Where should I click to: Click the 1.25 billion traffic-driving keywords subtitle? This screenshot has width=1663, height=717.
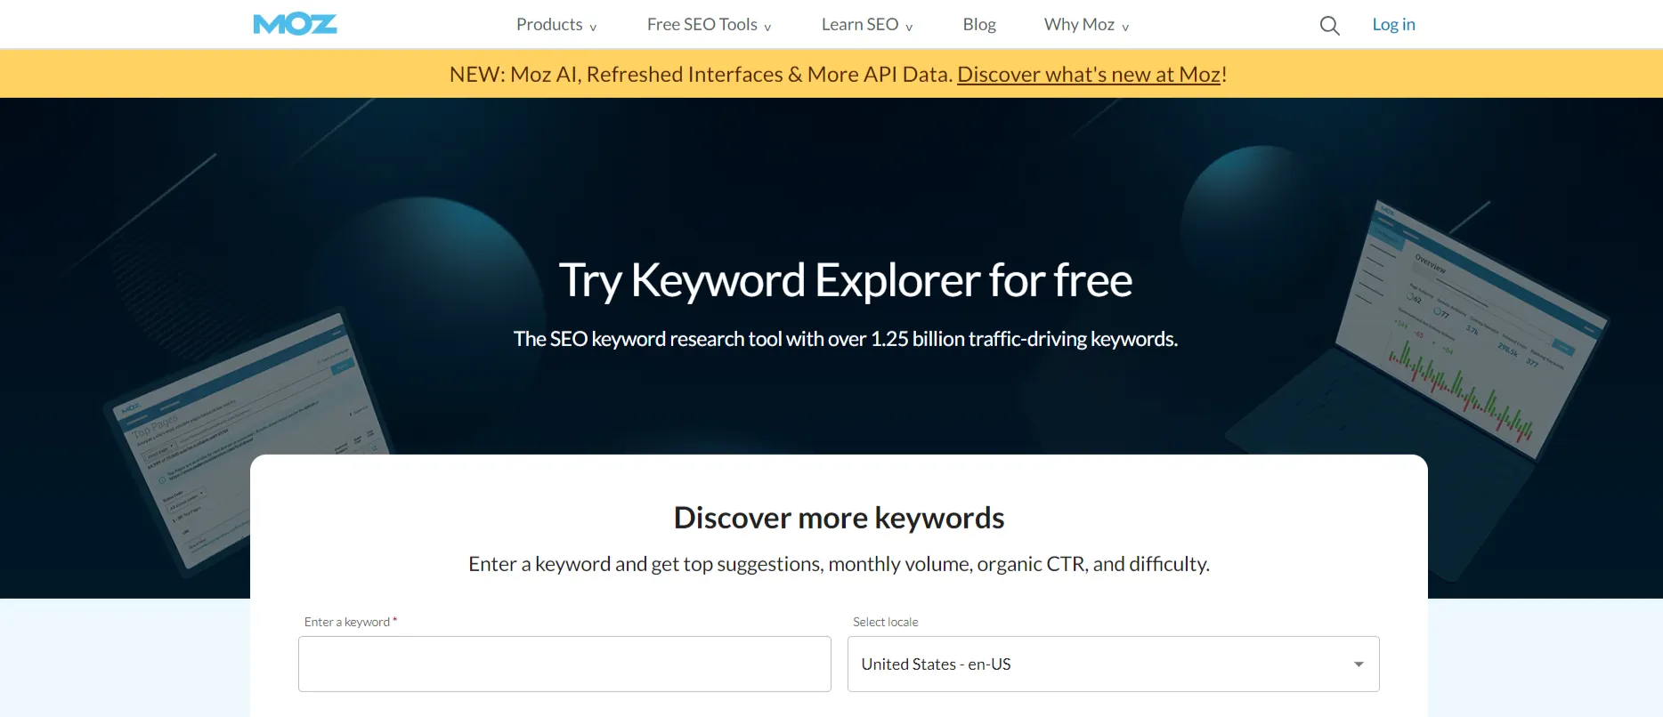point(845,339)
